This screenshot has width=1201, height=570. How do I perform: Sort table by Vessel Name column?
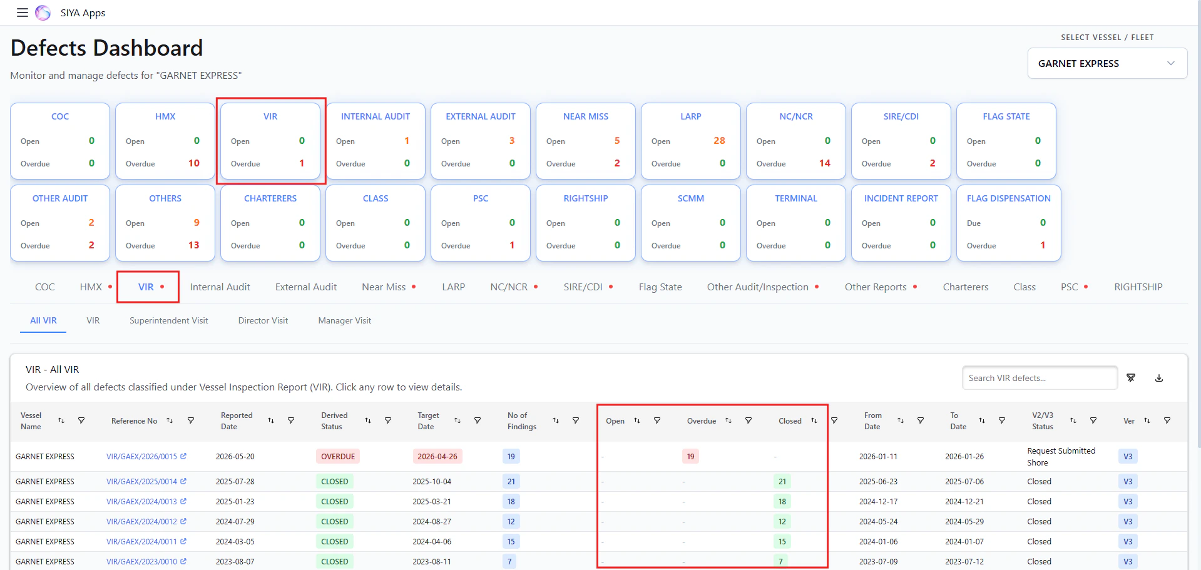click(x=61, y=420)
